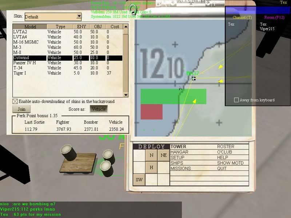
Task: Zoom out the clipboard map with minus icon
Action: tap(222, 4)
